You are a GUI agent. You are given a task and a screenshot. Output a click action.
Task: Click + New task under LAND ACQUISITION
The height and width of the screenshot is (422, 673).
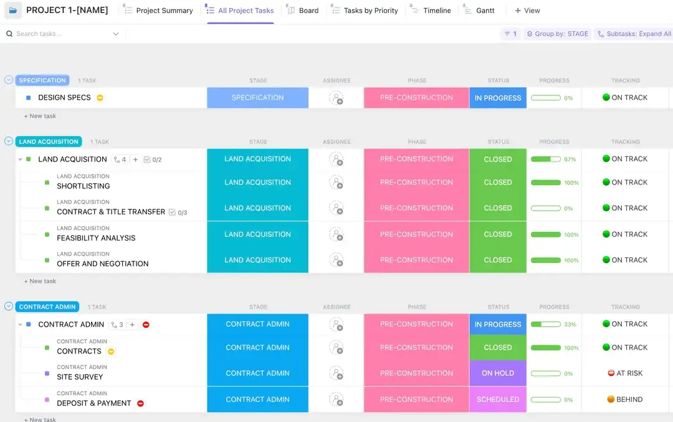point(40,281)
